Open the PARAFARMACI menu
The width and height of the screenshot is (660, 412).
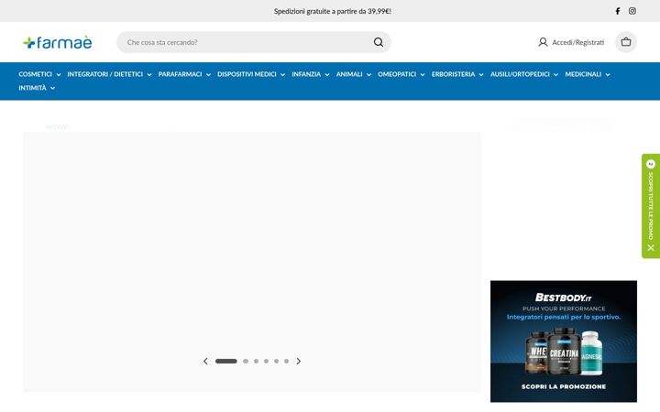coord(184,74)
